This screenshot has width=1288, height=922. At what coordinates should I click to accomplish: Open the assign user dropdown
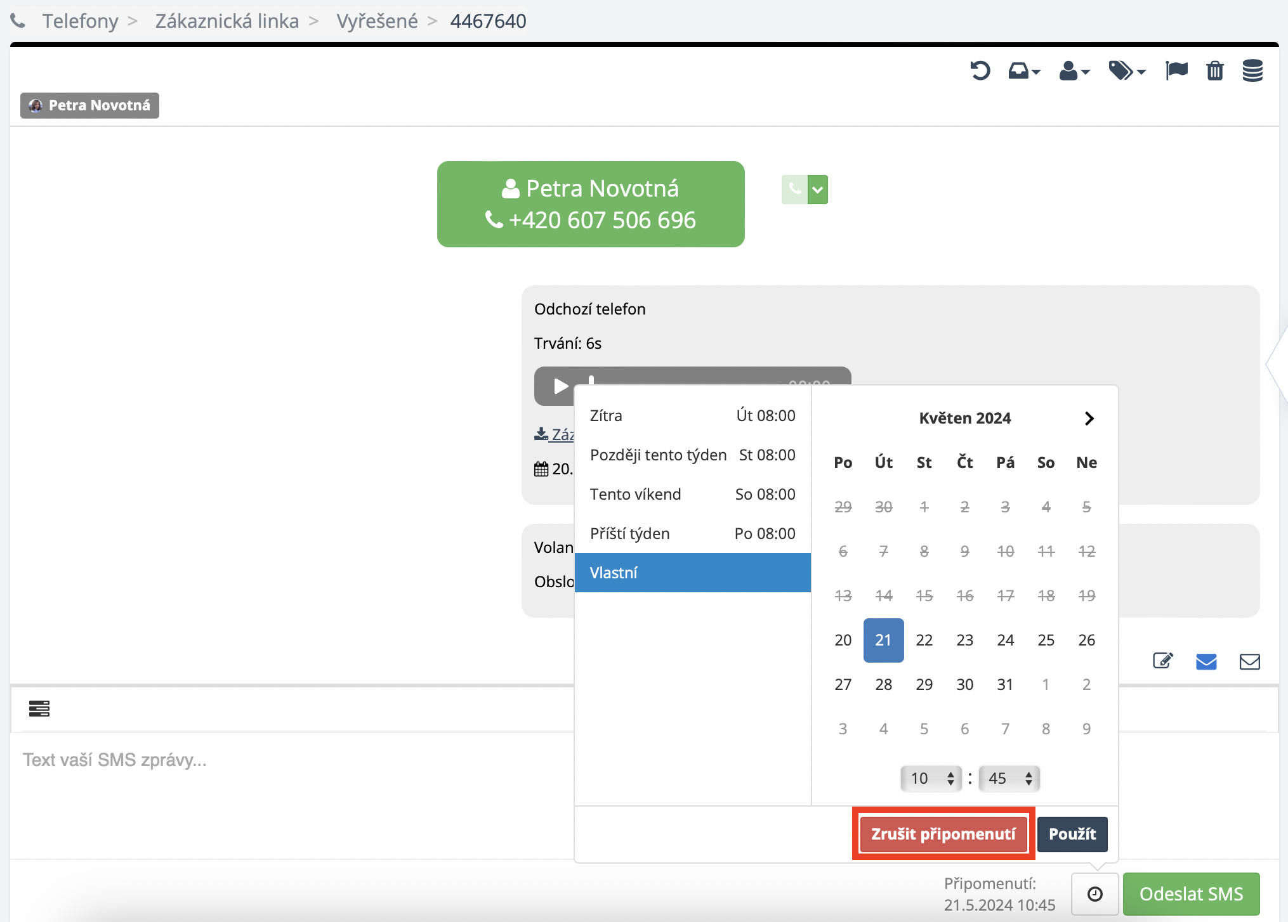(1074, 70)
